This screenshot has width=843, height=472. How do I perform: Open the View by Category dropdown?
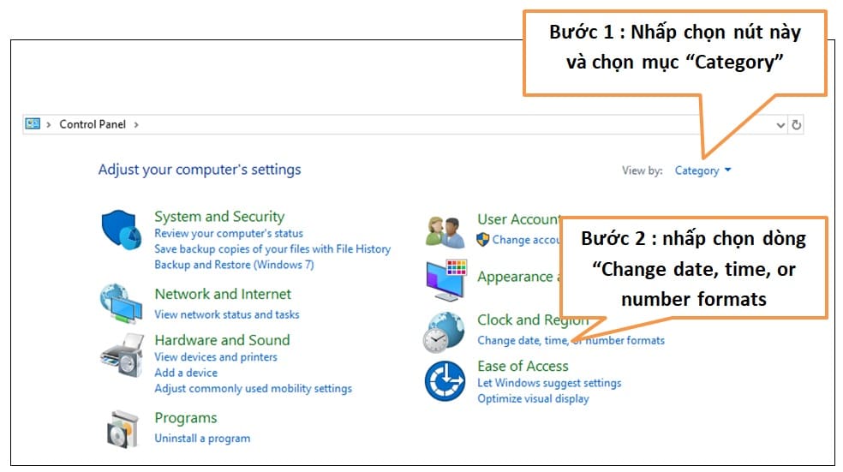click(x=702, y=170)
